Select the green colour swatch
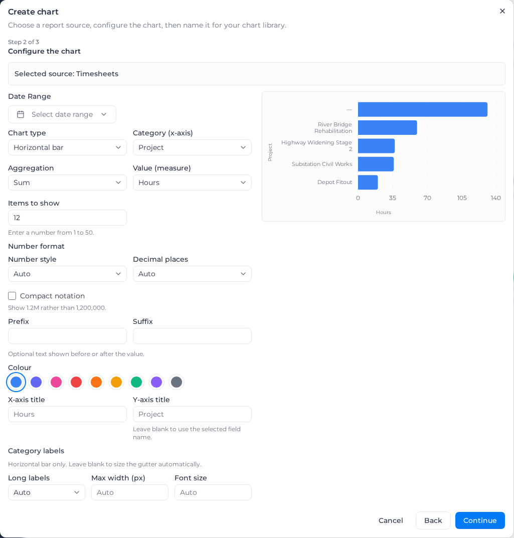The image size is (514, 538). tap(136, 382)
